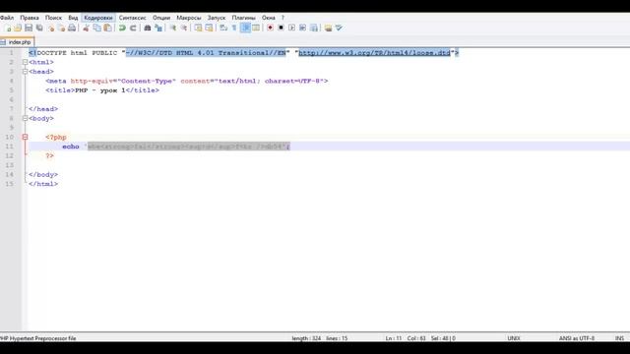Click the echo keyword on line 11

[x=71, y=147]
